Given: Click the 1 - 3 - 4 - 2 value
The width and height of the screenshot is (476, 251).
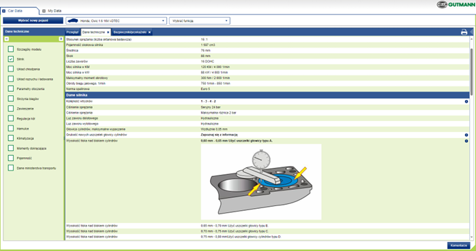Looking at the screenshot, I should [x=208, y=101].
